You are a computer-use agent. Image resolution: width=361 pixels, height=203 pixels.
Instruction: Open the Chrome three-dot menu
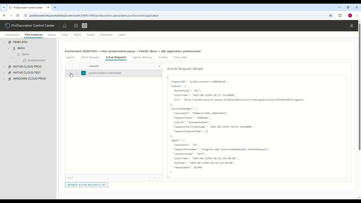click(x=357, y=16)
